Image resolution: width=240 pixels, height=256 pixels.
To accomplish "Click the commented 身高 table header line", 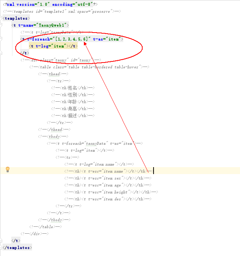I will point(73,109).
